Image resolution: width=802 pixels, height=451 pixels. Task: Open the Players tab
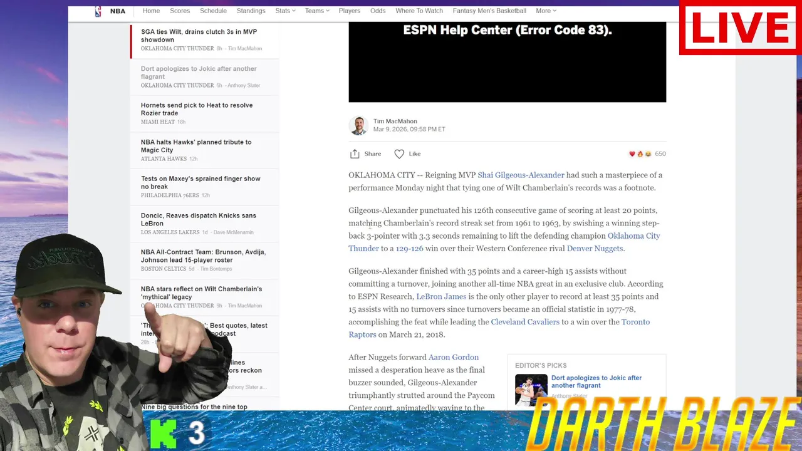coord(350,11)
